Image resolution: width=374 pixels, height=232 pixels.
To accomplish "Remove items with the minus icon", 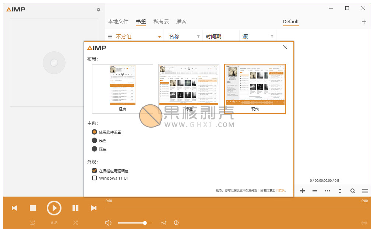I will click(315, 191).
